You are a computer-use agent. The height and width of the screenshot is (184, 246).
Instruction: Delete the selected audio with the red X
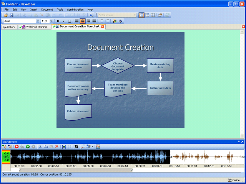click(57, 146)
